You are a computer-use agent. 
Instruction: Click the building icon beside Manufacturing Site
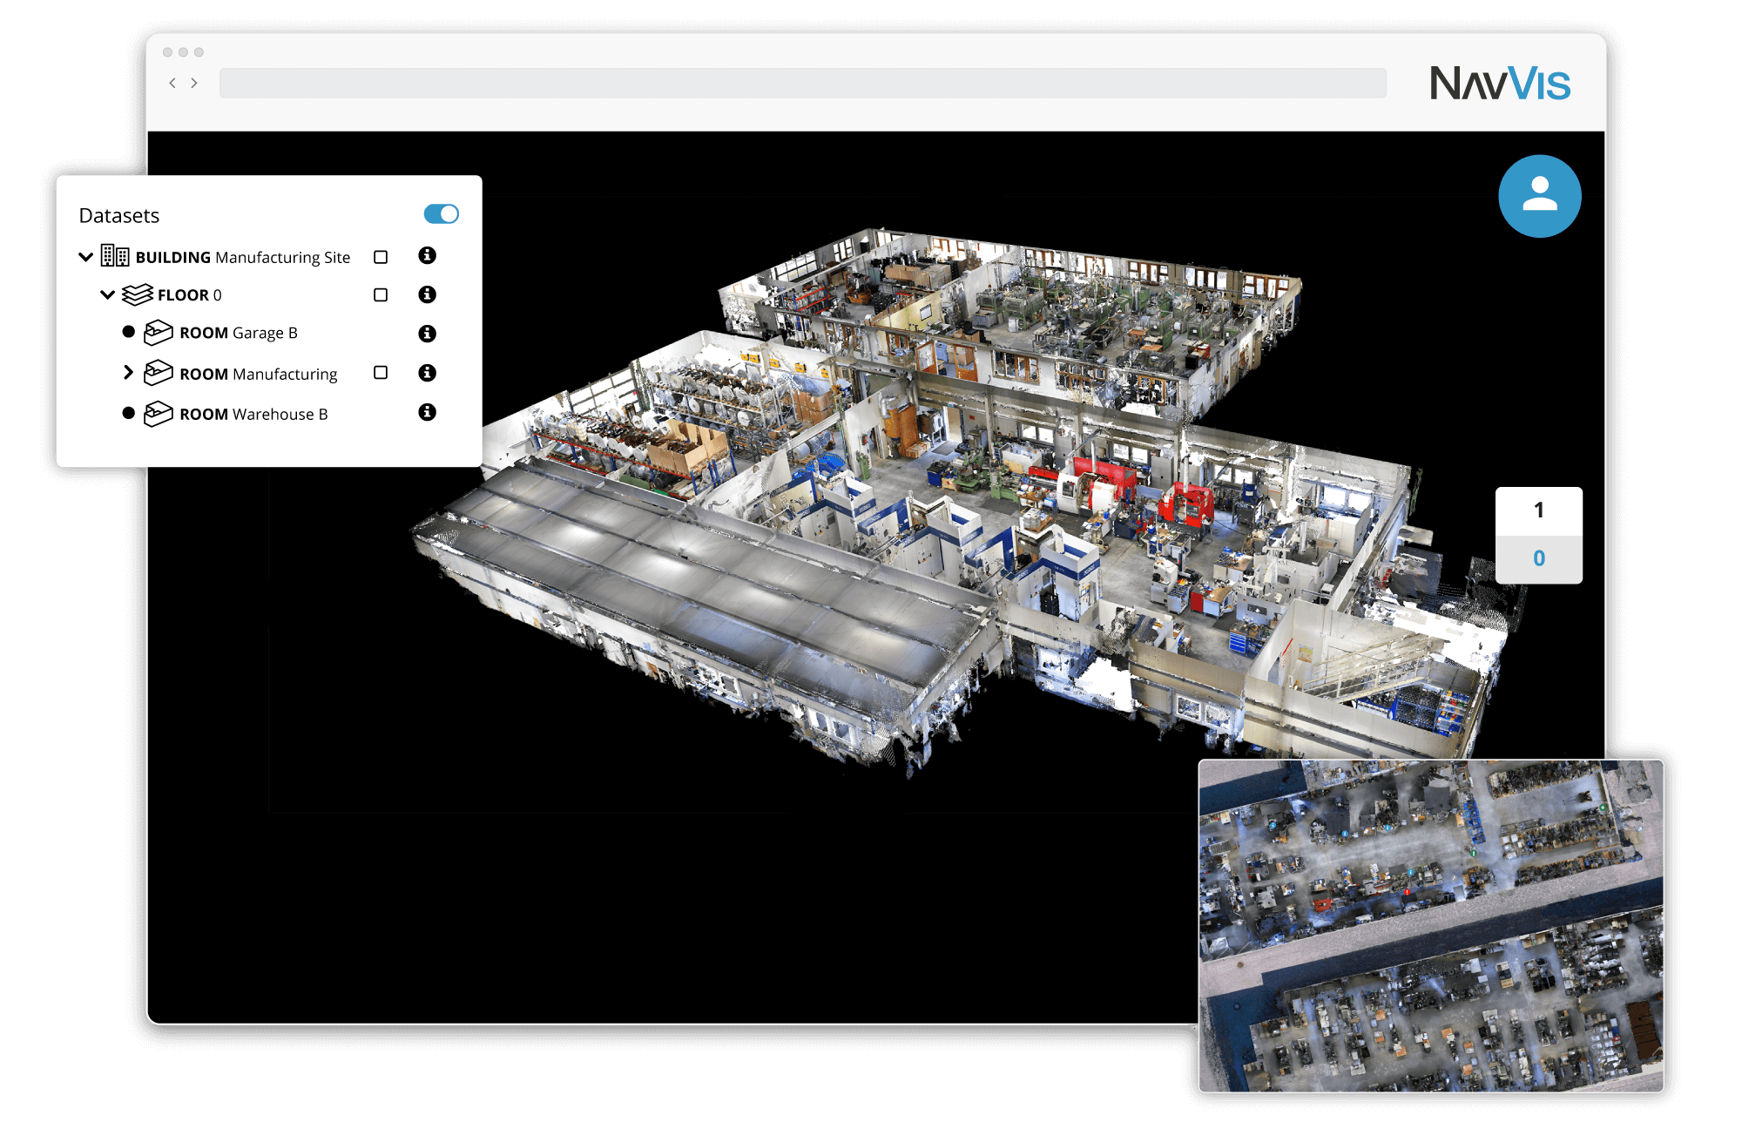click(115, 255)
